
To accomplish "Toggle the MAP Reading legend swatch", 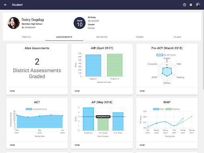I will [x=169, y=109].
